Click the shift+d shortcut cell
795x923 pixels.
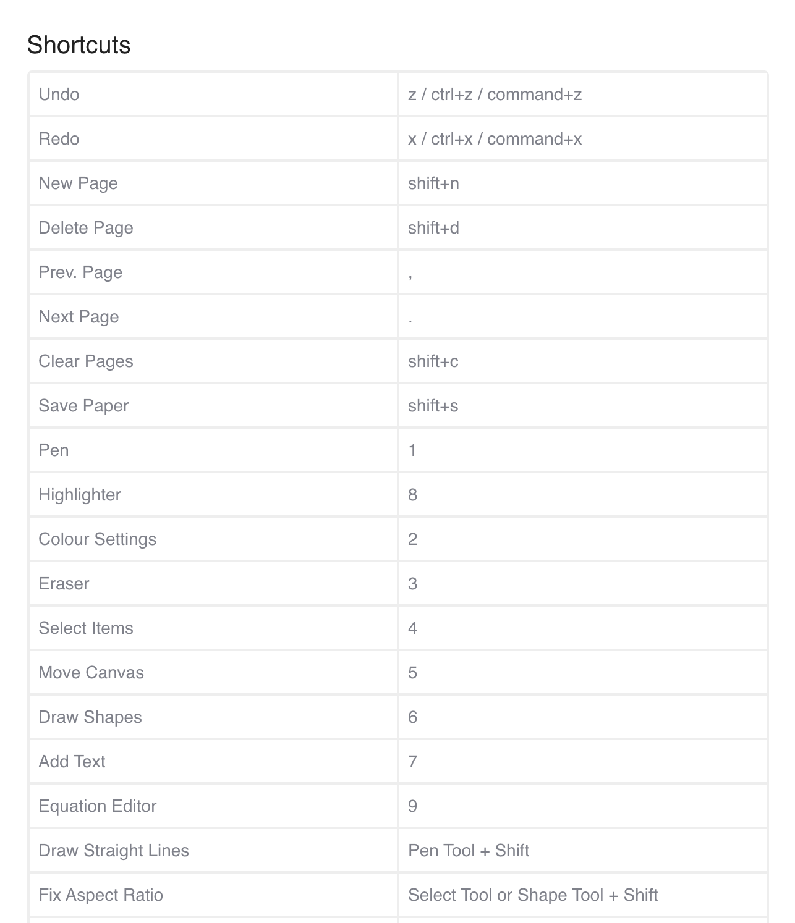point(433,228)
